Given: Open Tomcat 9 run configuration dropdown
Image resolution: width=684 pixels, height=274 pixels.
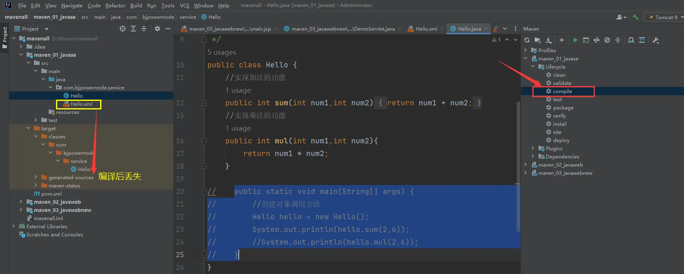Looking at the screenshot, I should point(664,17).
